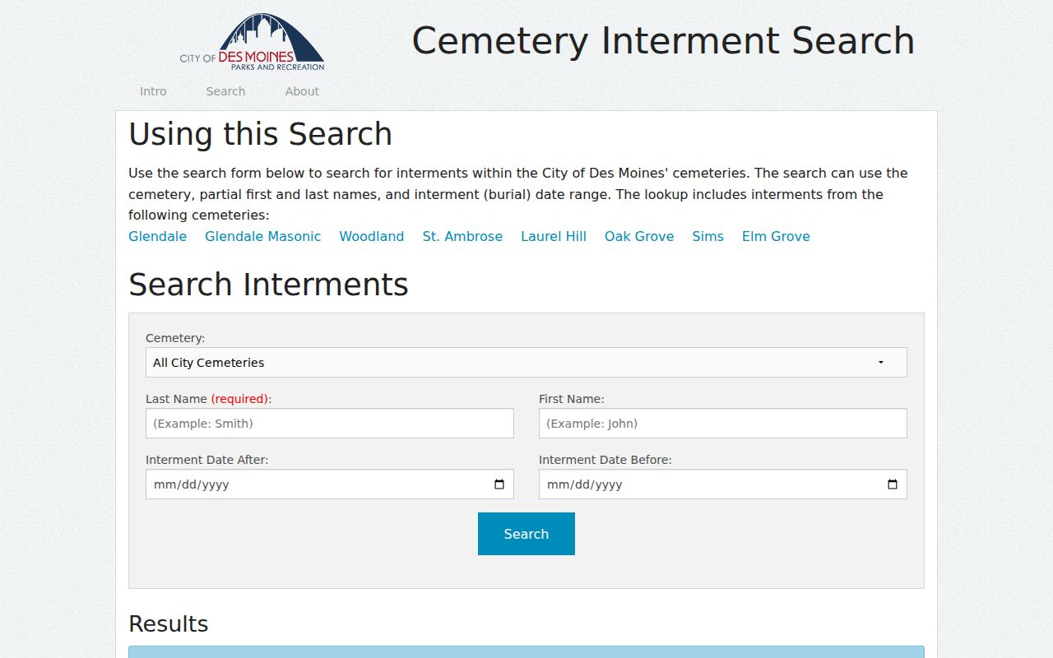Click the Cemetery field label
The width and height of the screenshot is (1053, 658).
tap(175, 338)
